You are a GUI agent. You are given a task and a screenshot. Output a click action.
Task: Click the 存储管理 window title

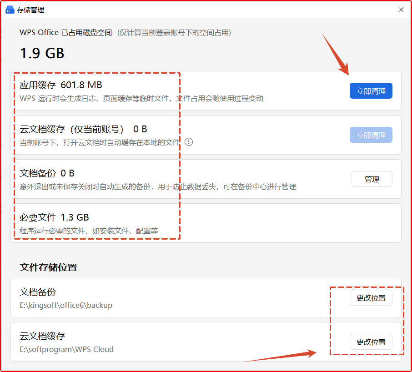coord(30,10)
